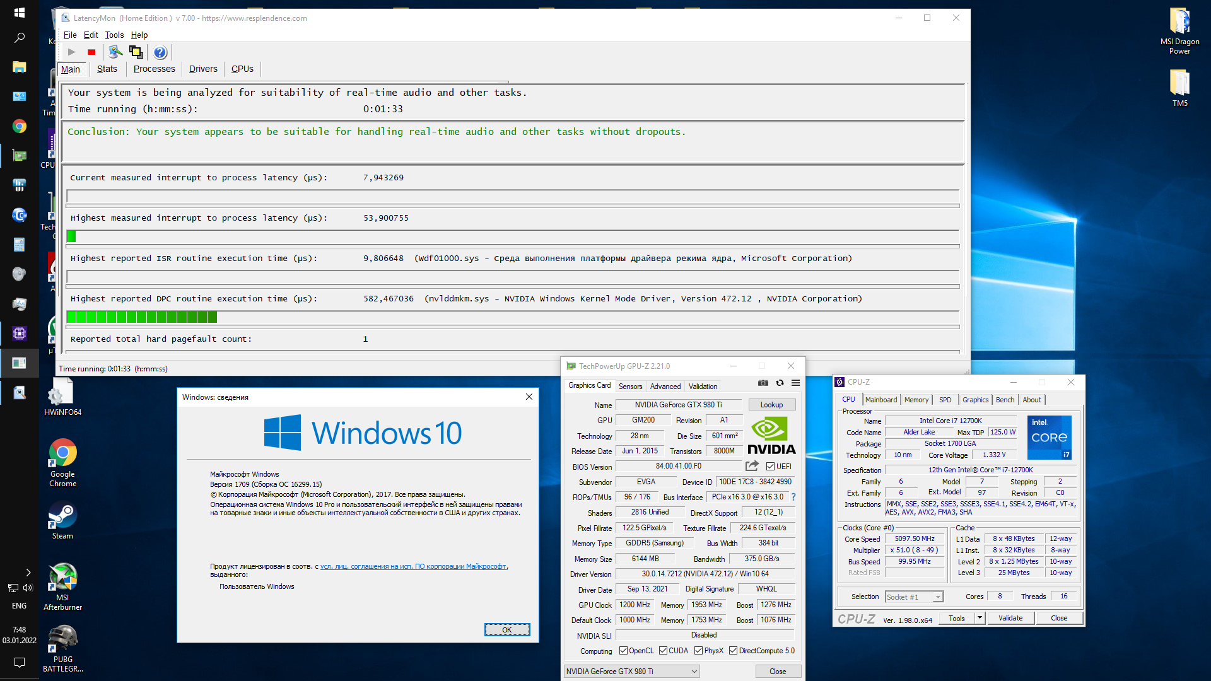Click GPU-Z refresh arrows icon

point(780,383)
